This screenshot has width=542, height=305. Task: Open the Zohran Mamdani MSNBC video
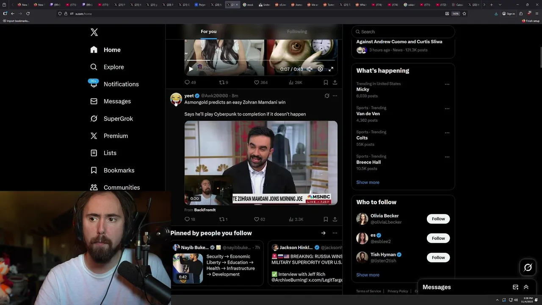[261, 163]
